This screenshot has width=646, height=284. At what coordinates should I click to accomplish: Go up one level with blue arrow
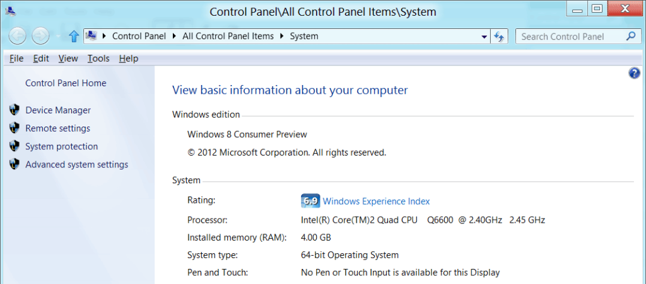pos(74,37)
